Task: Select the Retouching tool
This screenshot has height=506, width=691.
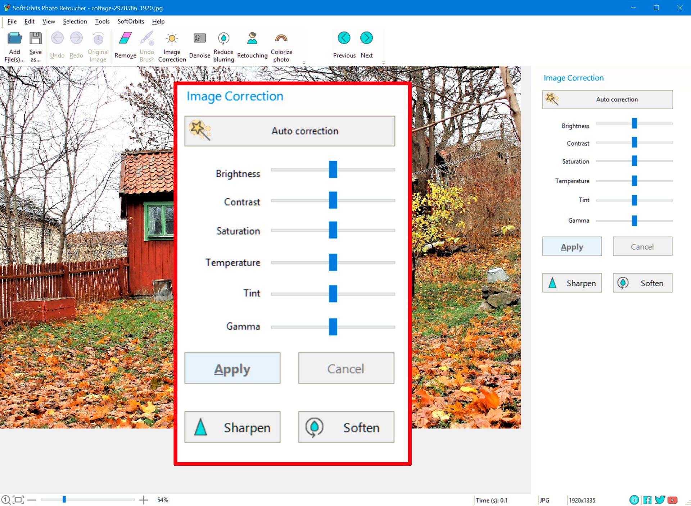Action: coord(250,46)
